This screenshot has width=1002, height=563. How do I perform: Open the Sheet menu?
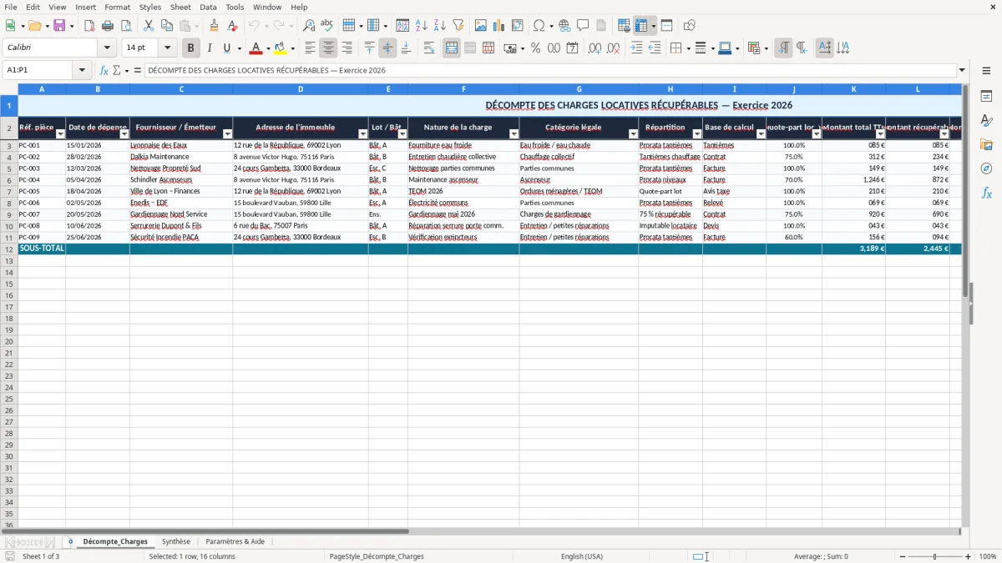click(180, 7)
